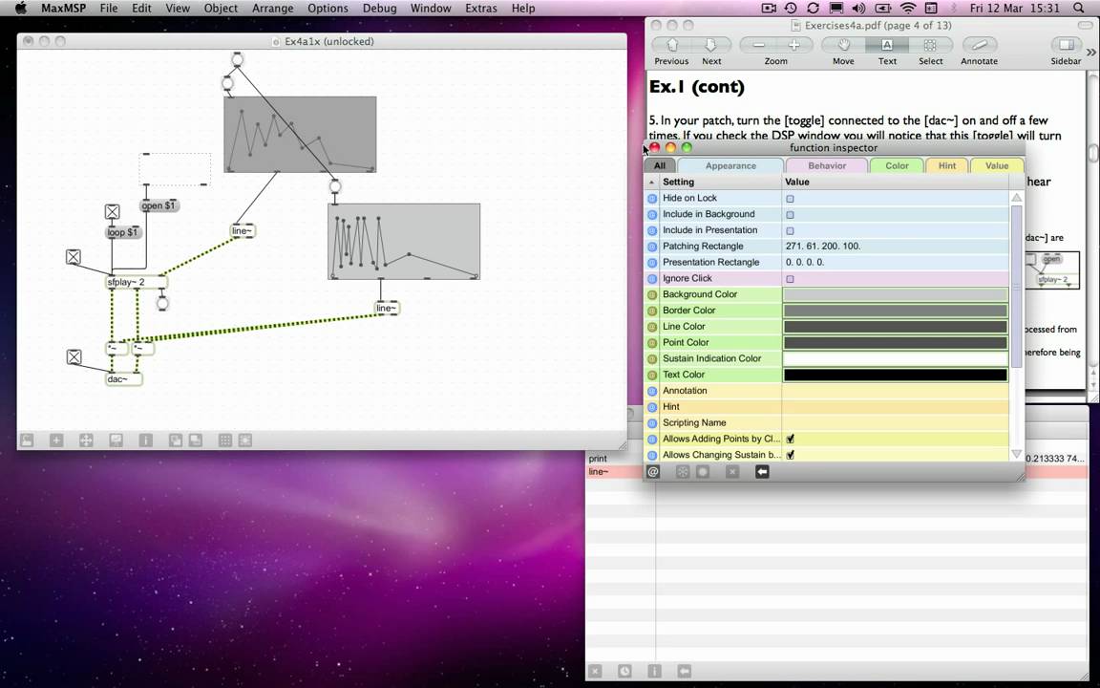Lock the patcher using the lock icon
The image size is (1100, 688).
click(26, 441)
